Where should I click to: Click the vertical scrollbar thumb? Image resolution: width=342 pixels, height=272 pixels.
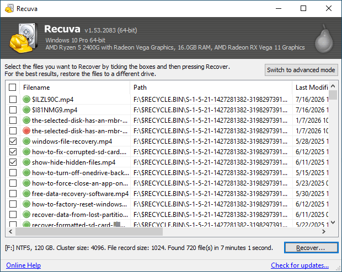333,95
